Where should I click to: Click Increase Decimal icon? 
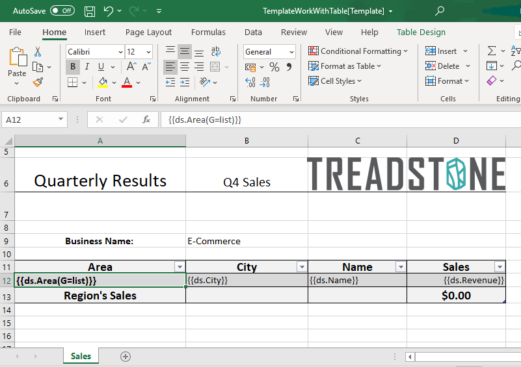click(250, 82)
